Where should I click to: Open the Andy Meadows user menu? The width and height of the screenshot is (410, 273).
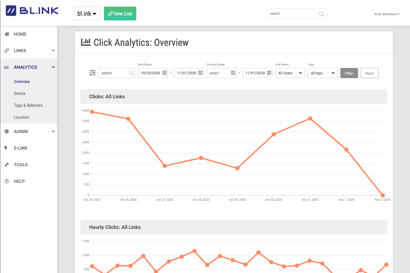point(387,14)
